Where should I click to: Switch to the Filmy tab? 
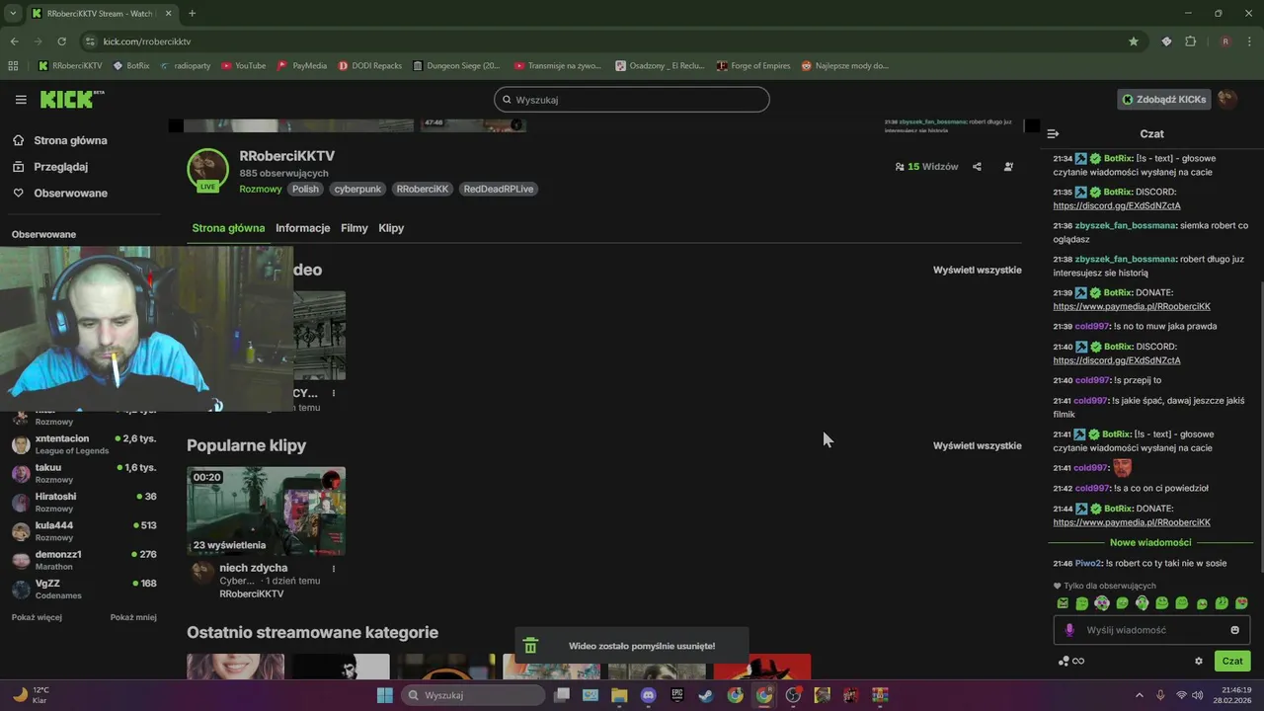point(355,228)
